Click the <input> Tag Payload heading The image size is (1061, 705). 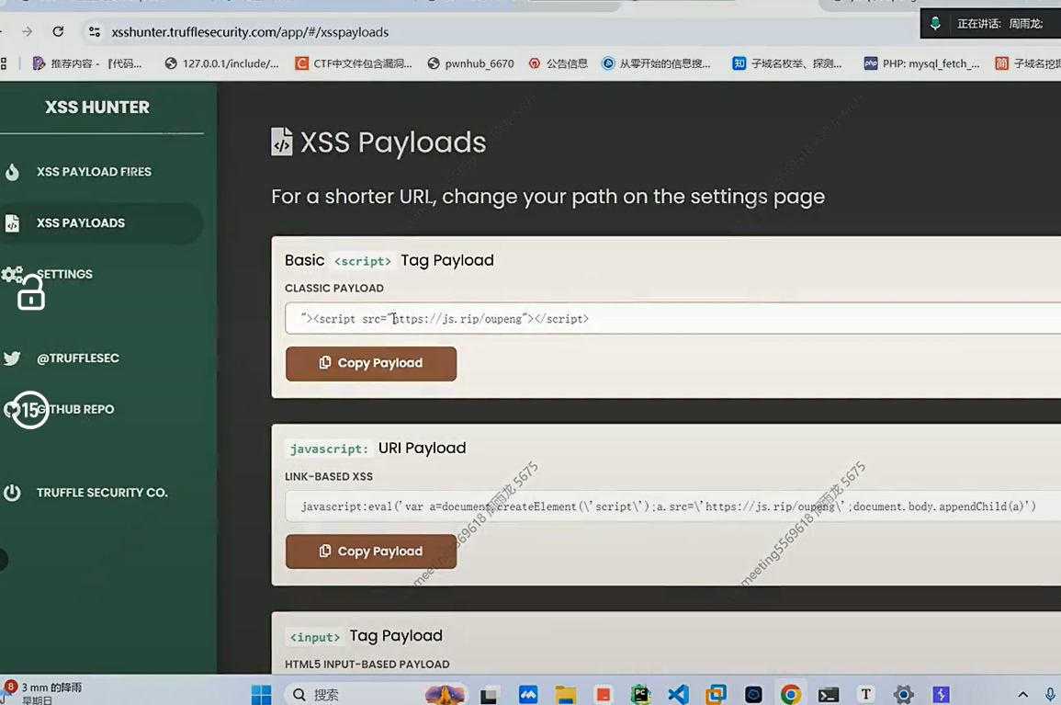coord(366,636)
